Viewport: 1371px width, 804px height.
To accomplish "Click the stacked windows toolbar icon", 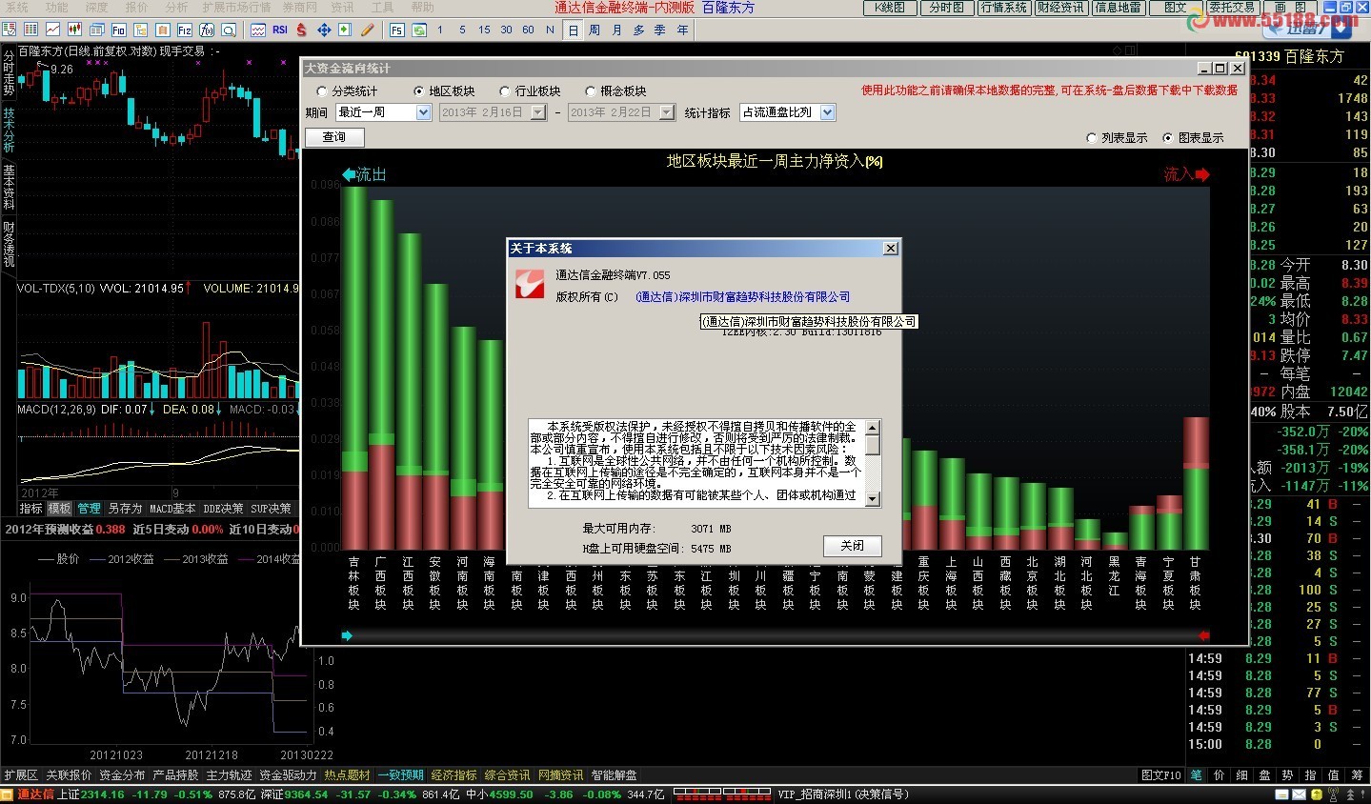I will point(96,30).
